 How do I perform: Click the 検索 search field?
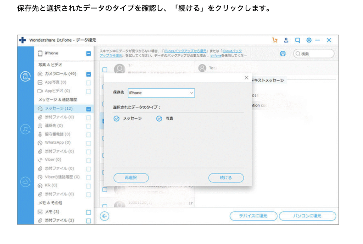click(314, 54)
